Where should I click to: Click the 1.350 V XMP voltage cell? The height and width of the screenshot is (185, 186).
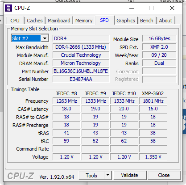(x=153, y=157)
